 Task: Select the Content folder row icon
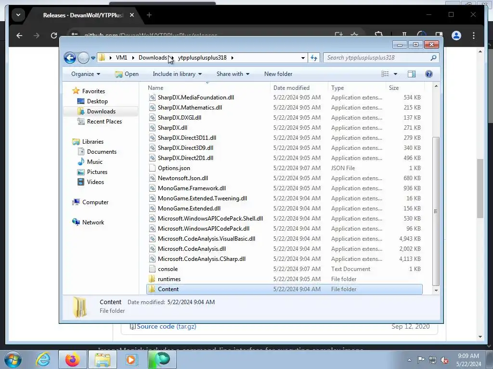pyautogui.click(x=152, y=289)
